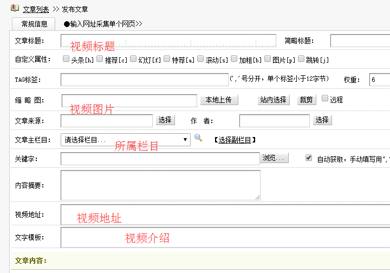Click the magnifier icon next to 文章主栏目 dropdown

pos(198,138)
